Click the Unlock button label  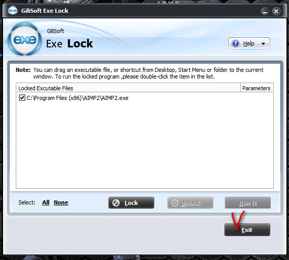[191, 203]
